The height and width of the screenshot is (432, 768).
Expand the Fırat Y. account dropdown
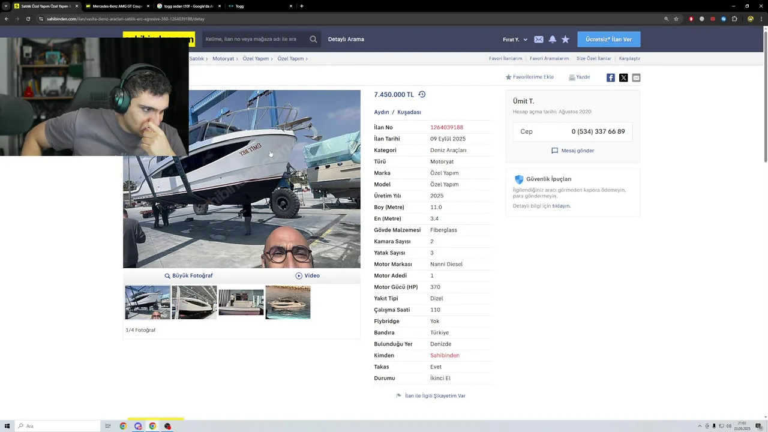[x=515, y=40]
